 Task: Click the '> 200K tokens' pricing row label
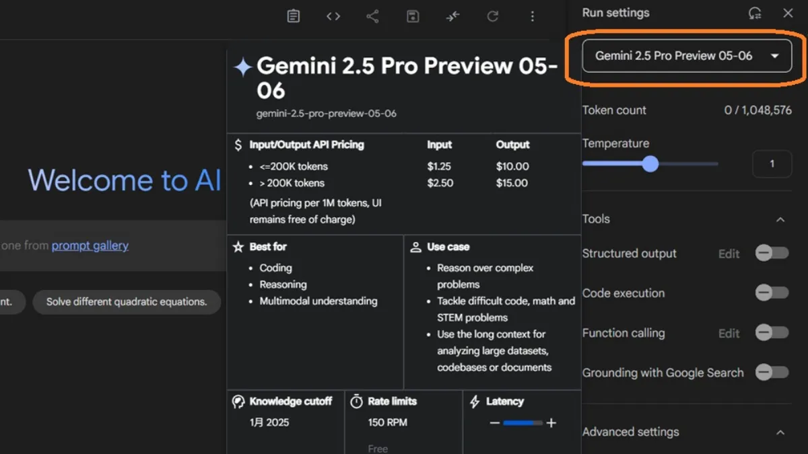click(x=292, y=183)
